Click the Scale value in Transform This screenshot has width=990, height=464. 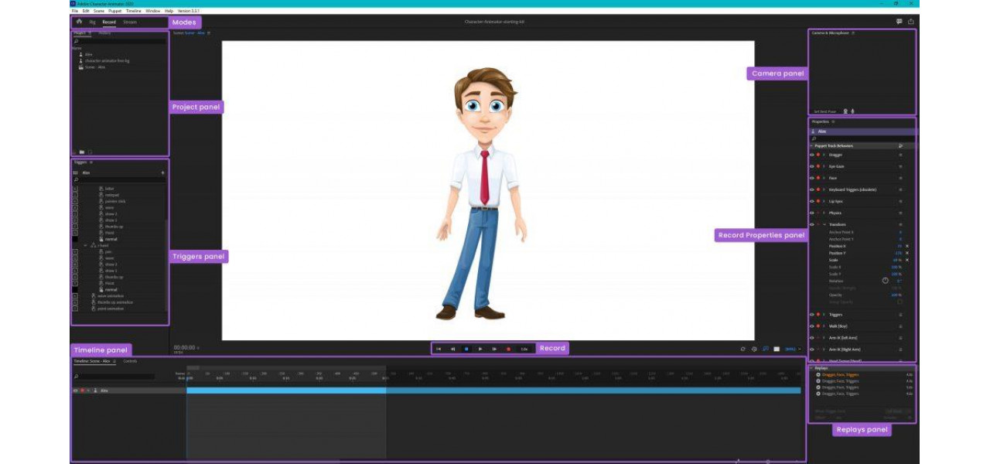coord(898,260)
